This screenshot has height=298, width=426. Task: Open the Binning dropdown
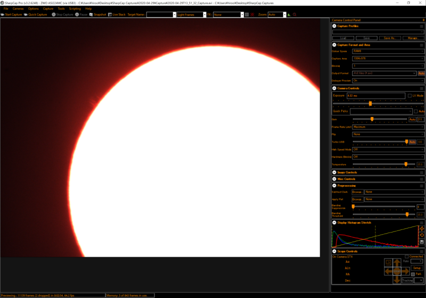click(388, 66)
